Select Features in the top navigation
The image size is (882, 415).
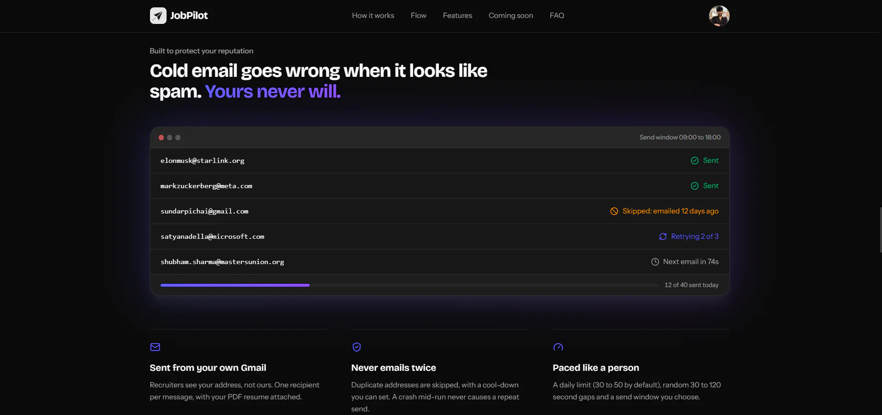[457, 16]
